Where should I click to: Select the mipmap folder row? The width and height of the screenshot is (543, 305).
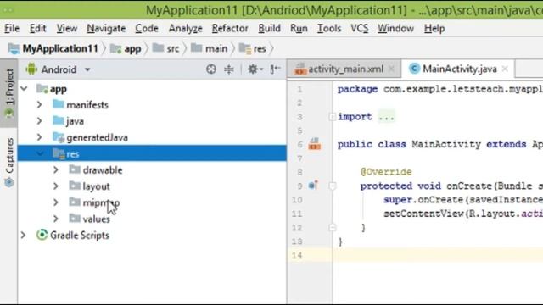[152, 202]
